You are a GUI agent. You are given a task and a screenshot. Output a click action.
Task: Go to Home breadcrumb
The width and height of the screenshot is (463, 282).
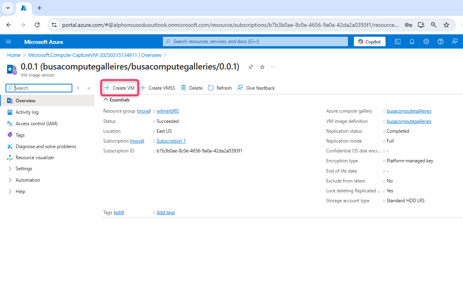point(14,55)
